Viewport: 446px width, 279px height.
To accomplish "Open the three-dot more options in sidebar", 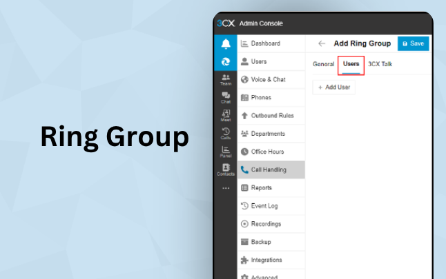I will coord(226,188).
